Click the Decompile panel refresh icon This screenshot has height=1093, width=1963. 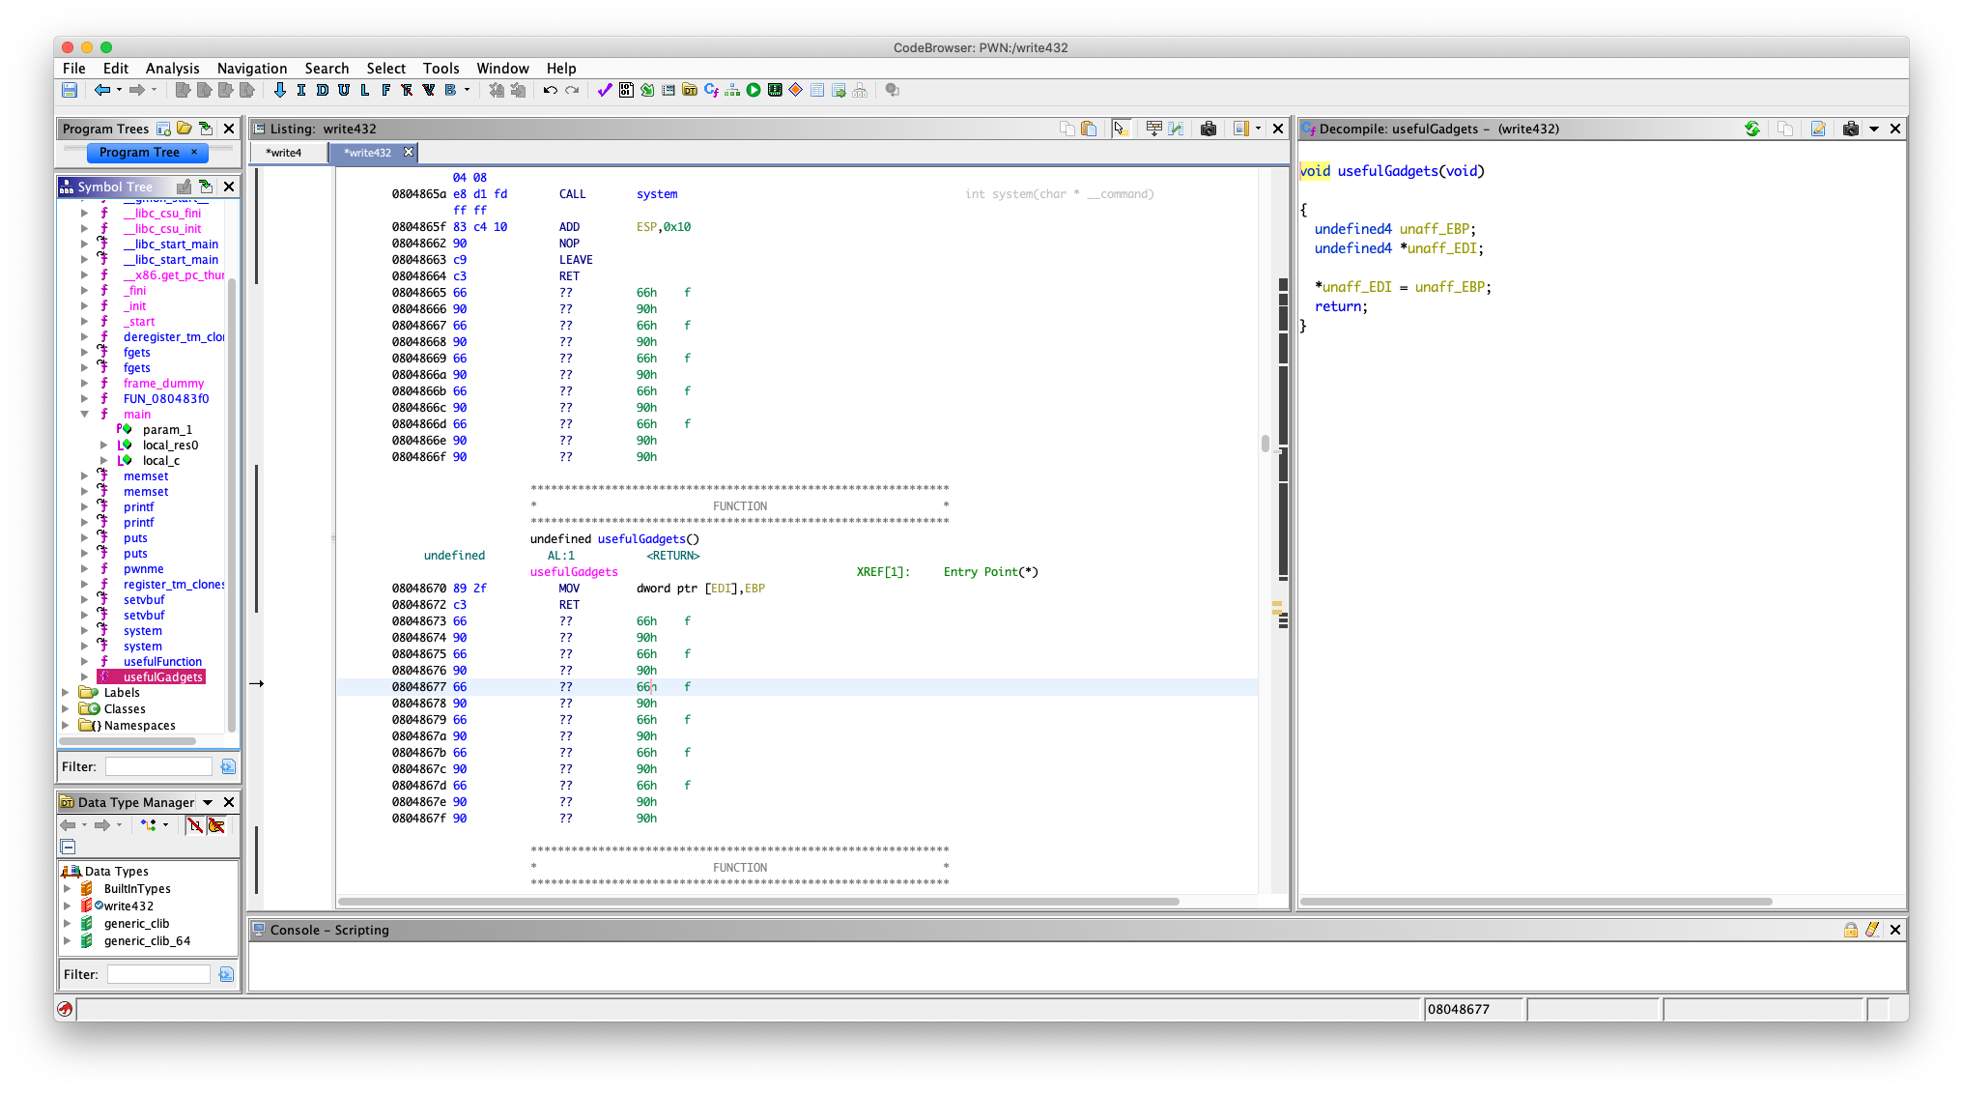click(1750, 128)
